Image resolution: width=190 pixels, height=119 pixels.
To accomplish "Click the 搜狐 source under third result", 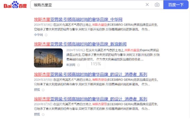I will click(x=37, y=90).
